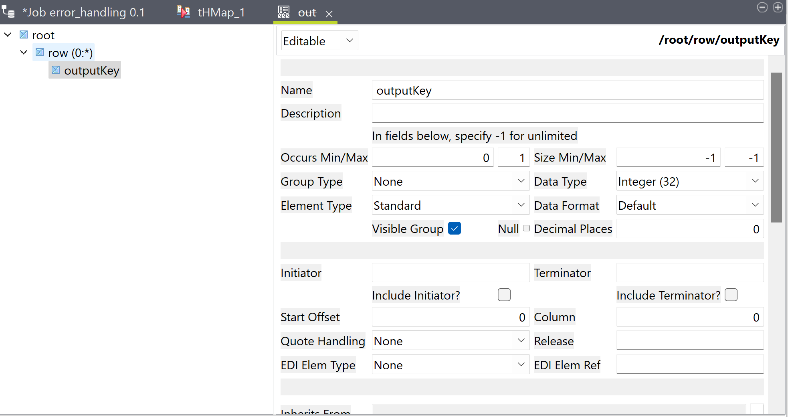The height and width of the screenshot is (417, 788).
Task: Close the out tab
Action: [x=329, y=14]
